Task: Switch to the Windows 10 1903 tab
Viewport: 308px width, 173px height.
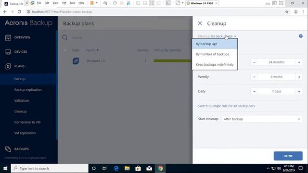Action: click(202, 3)
